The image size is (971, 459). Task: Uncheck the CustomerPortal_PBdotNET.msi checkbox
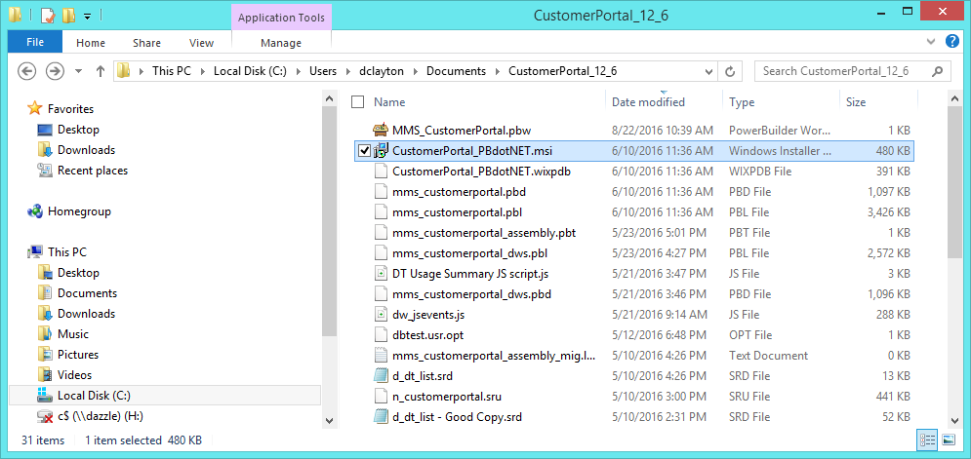point(364,150)
